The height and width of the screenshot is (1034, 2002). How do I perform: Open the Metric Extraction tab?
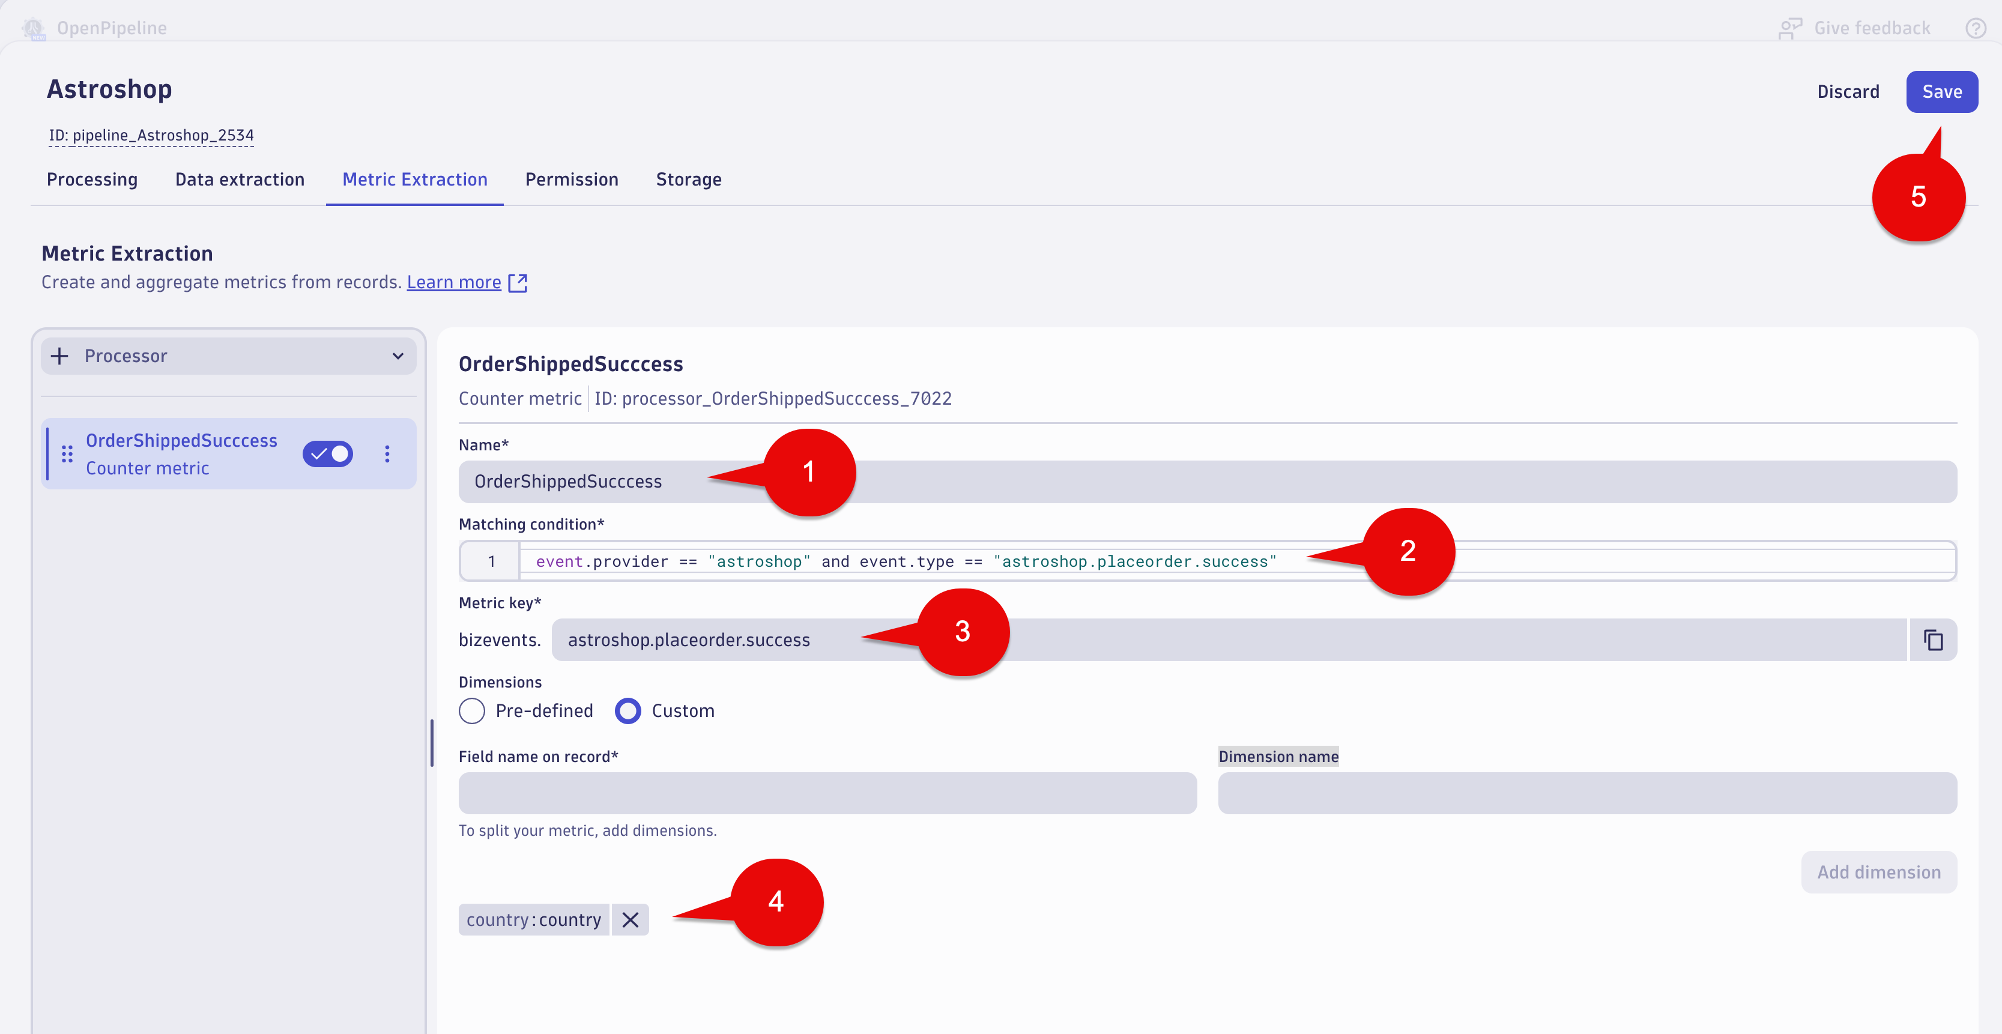415,180
